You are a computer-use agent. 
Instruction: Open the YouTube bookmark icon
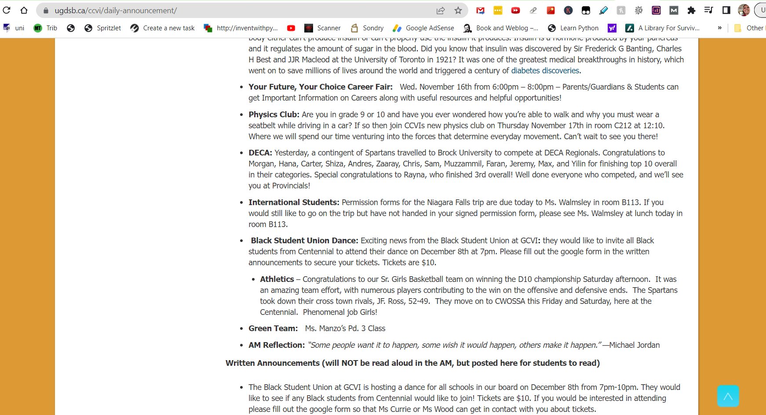pyautogui.click(x=291, y=28)
